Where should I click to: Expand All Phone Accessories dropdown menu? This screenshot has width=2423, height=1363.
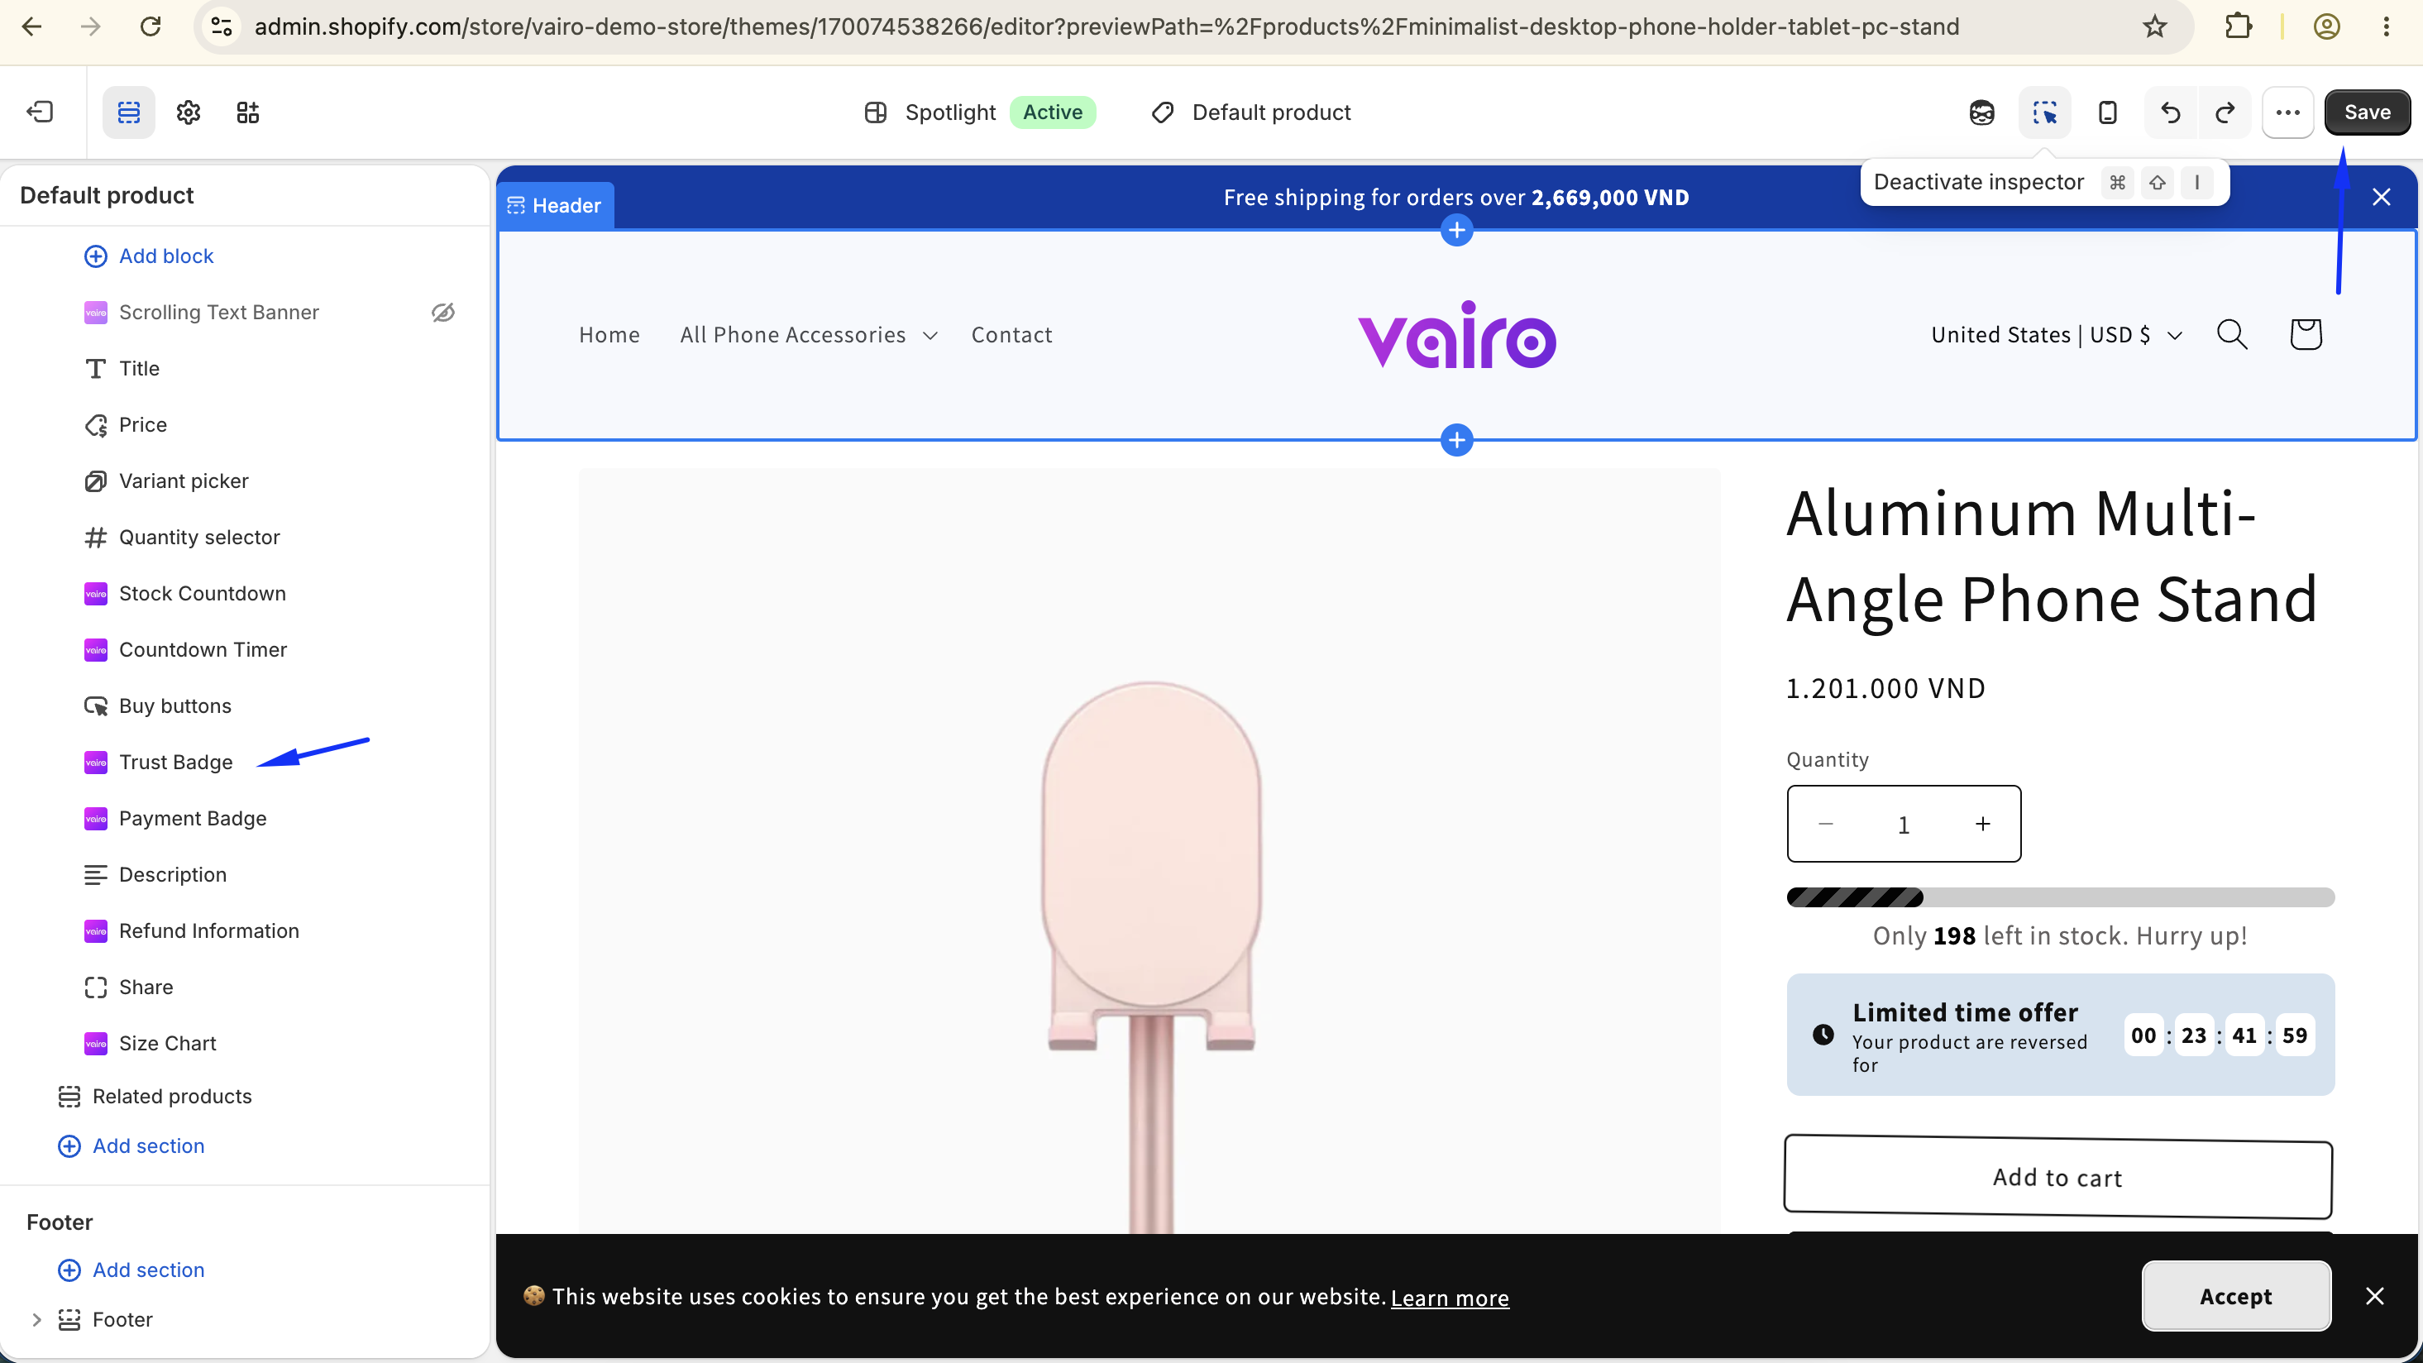[x=809, y=335]
